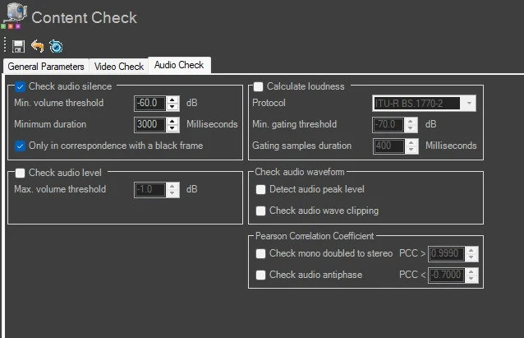This screenshot has height=338, width=524.
Task: Click the Content Check logo icon
Action: coord(12,16)
